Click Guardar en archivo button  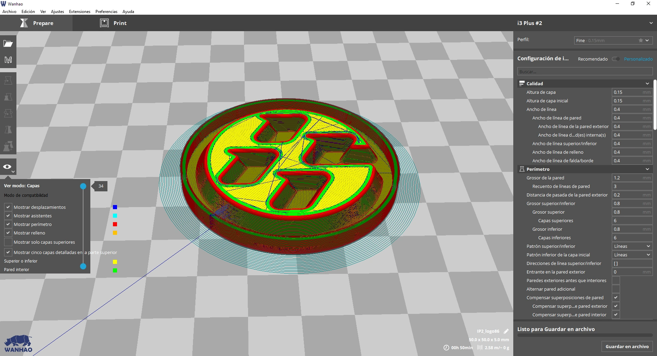[627, 346]
